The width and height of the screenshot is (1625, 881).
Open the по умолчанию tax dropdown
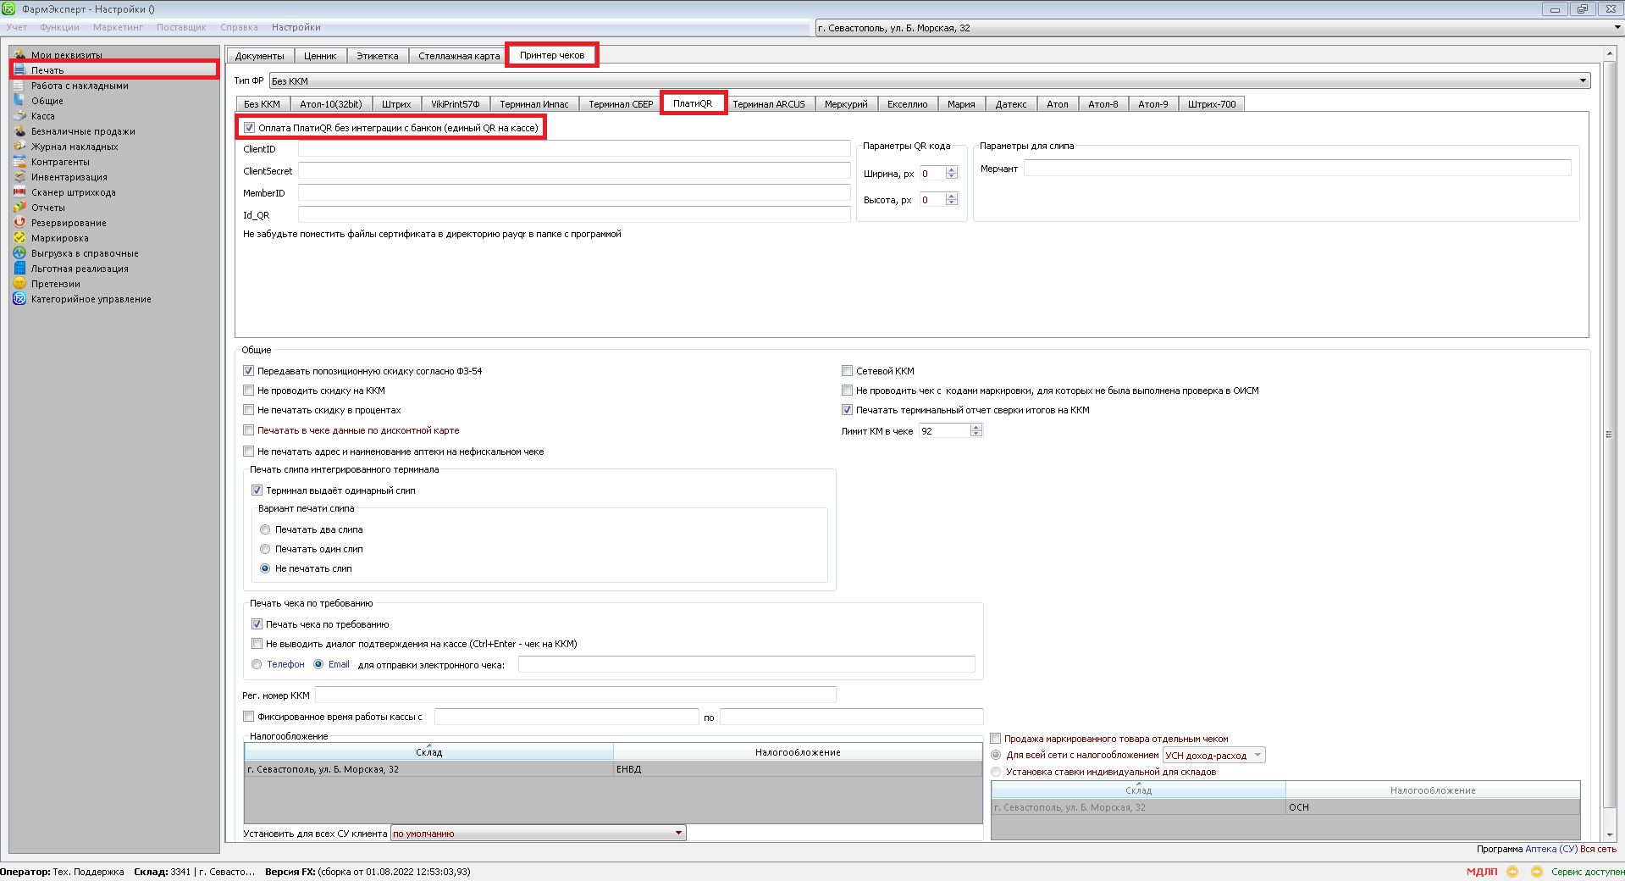coord(678,834)
